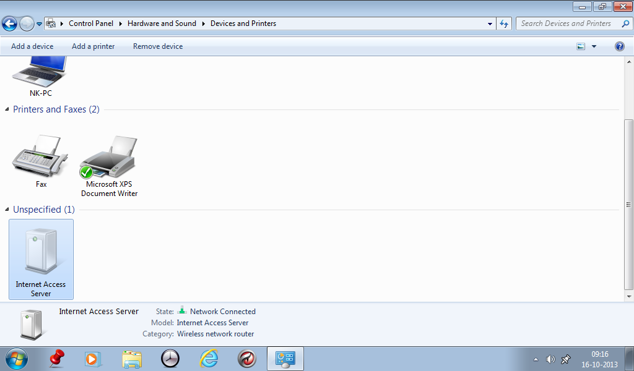The image size is (634, 371).
Task: Select the Internet Access Server device
Action: 41,259
